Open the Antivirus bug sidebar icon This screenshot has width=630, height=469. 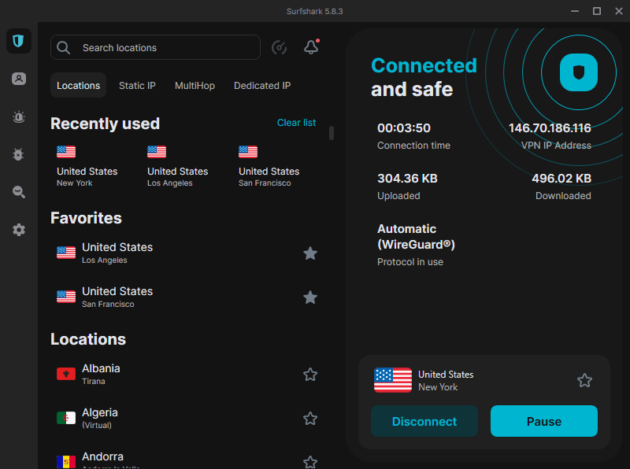(x=18, y=154)
